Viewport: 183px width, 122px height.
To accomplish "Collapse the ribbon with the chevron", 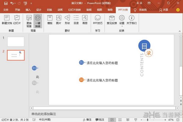I will tap(180, 31).
